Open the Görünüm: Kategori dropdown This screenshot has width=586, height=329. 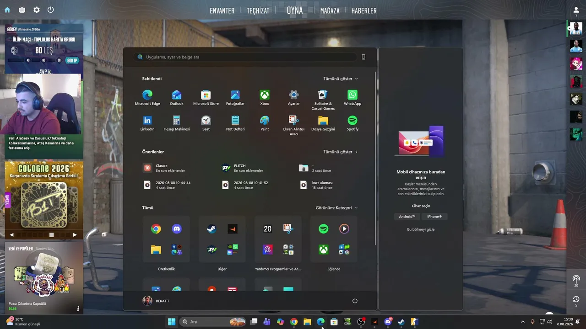point(336,208)
